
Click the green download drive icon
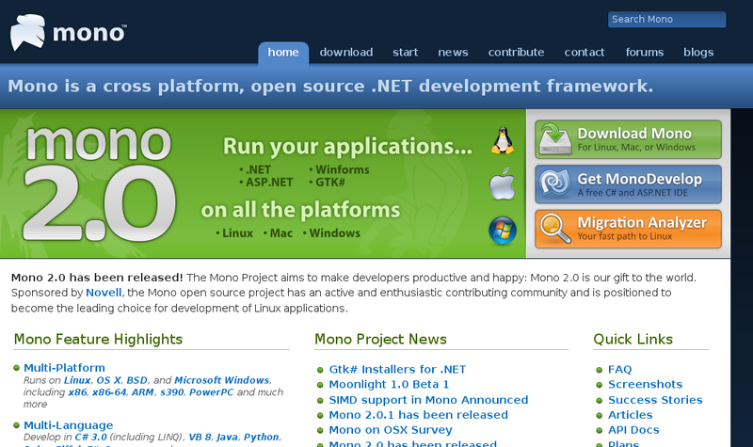(x=555, y=139)
